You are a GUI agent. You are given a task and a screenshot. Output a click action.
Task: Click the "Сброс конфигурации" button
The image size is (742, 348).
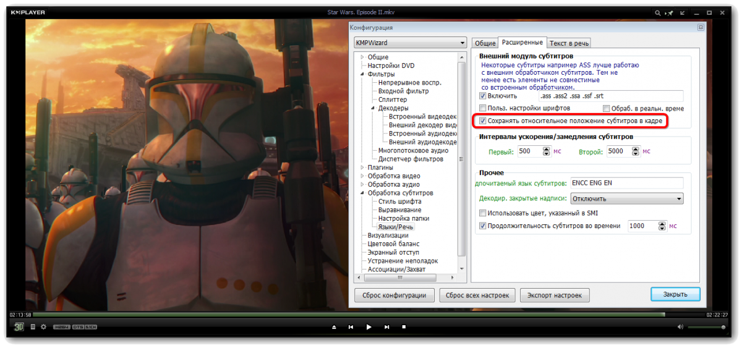pos(394,295)
